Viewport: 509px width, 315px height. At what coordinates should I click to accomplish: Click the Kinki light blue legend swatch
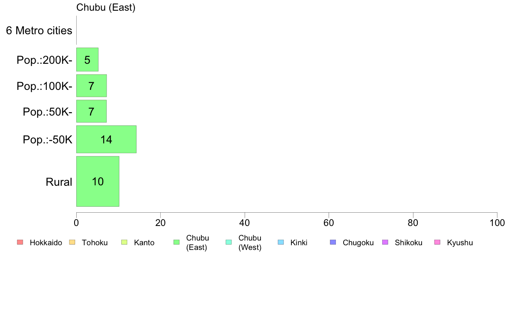coord(281,242)
